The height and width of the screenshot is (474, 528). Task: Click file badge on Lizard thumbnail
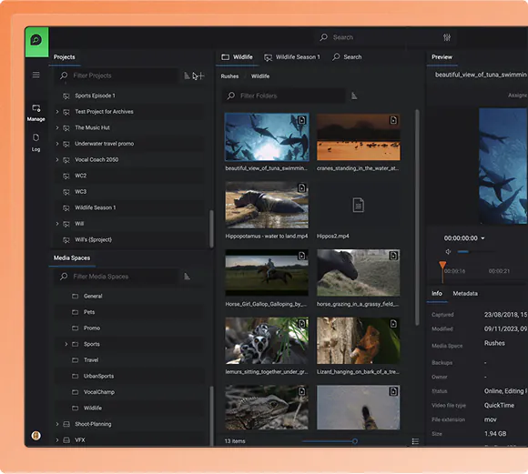tap(393, 324)
